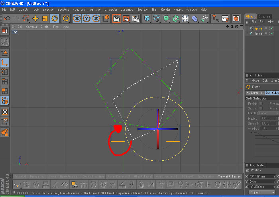Open the viewport Cameras menu
Image resolution: width=279 pixels, height=197 pixels.
(x=31, y=27)
